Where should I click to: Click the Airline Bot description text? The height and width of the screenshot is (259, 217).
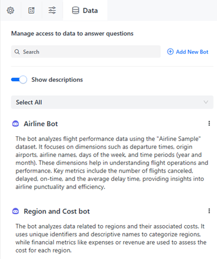pos(112,162)
